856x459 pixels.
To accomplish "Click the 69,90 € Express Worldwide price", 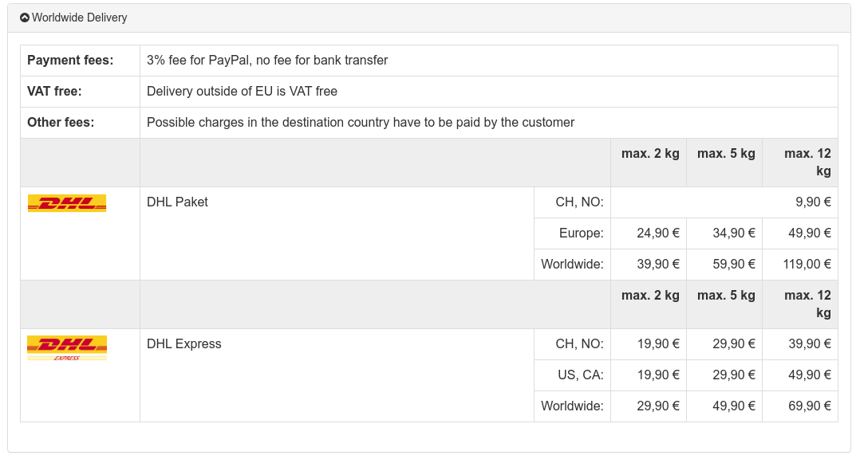I will click(810, 406).
